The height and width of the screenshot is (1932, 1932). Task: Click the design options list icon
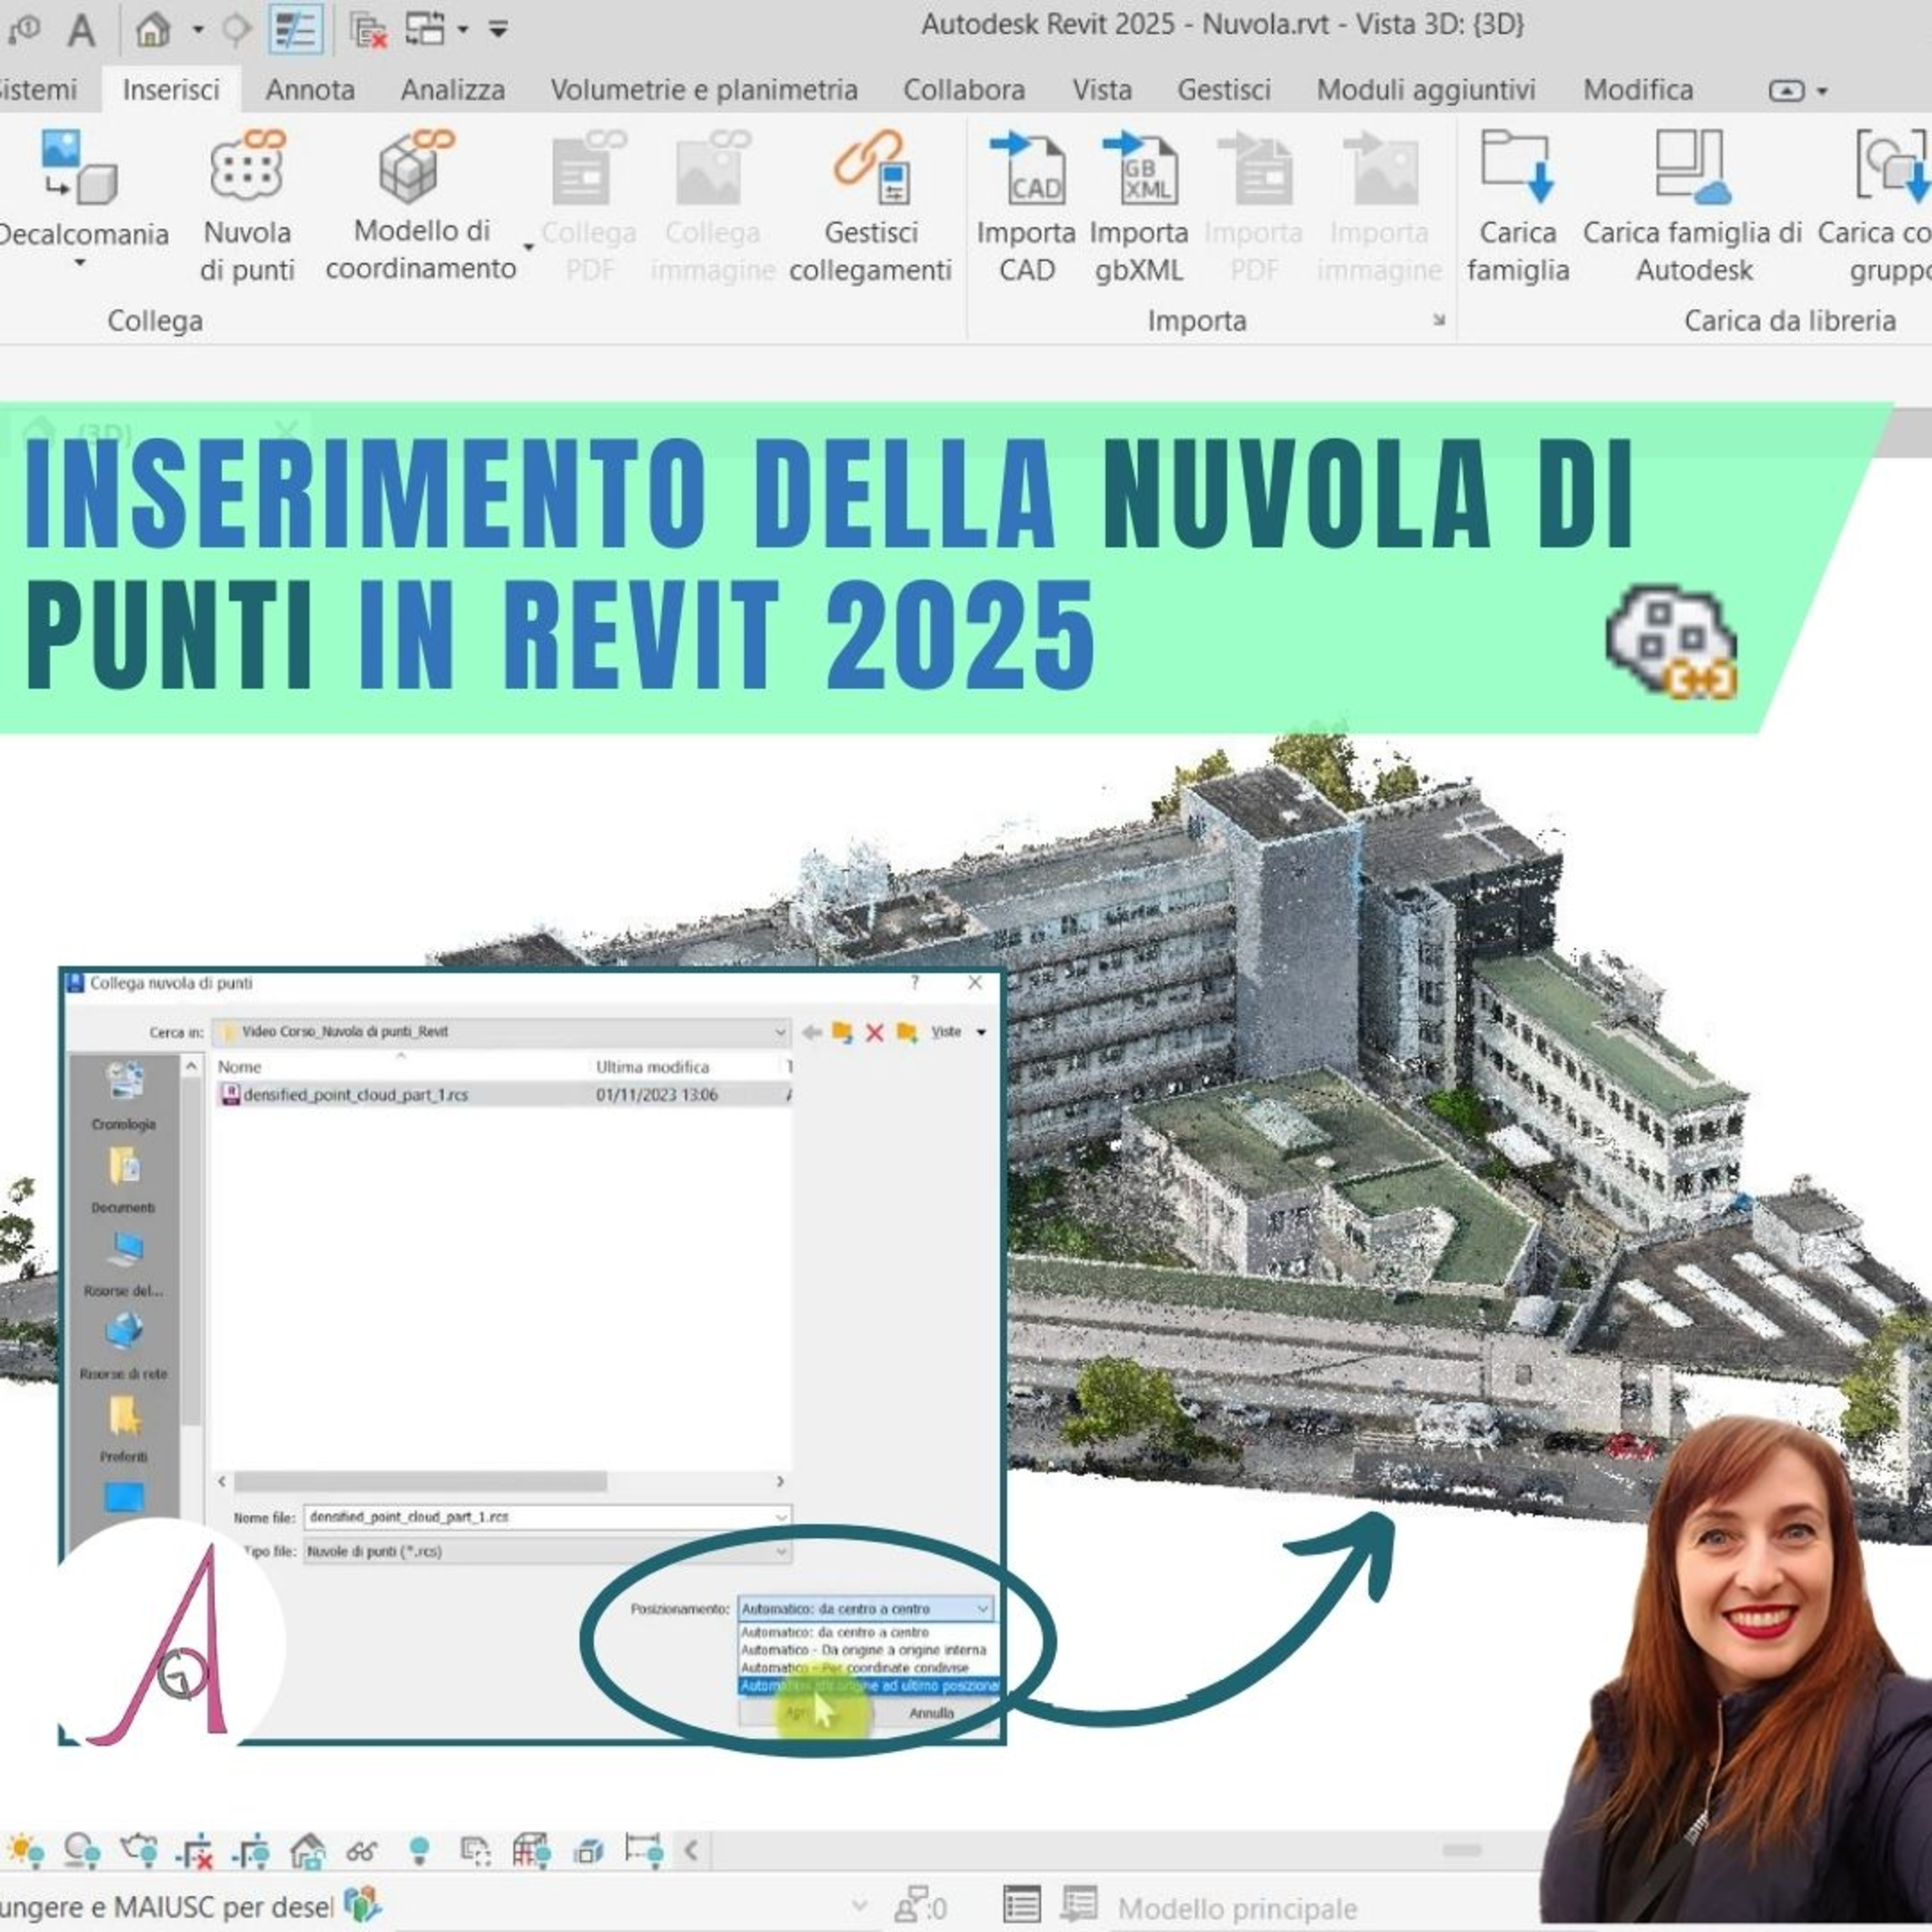click(1022, 1904)
